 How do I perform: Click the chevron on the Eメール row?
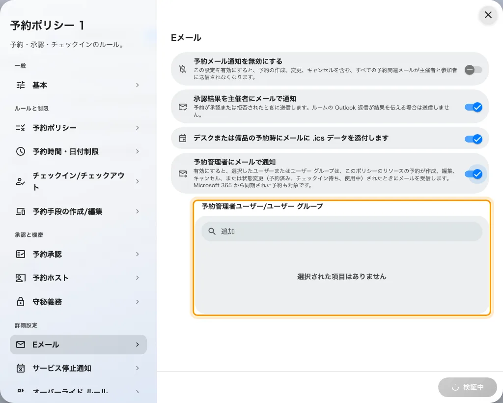138,345
